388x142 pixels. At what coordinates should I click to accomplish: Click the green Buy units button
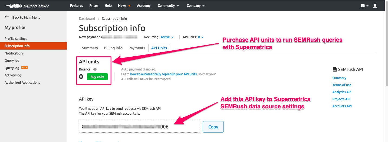tap(97, 77)
